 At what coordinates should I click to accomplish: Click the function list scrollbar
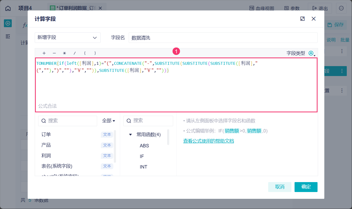point(168,137)
